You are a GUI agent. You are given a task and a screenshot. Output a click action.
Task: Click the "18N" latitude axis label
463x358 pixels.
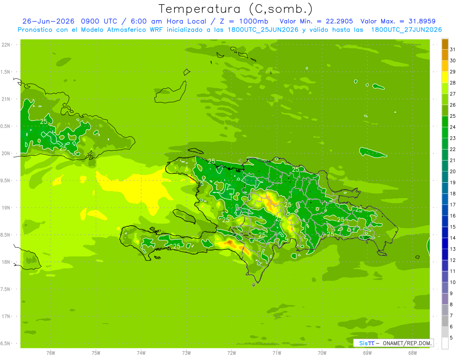tap(6, 262)
